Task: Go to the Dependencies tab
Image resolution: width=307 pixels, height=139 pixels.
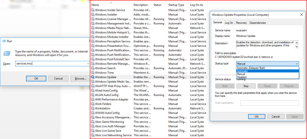Action: 257,23
